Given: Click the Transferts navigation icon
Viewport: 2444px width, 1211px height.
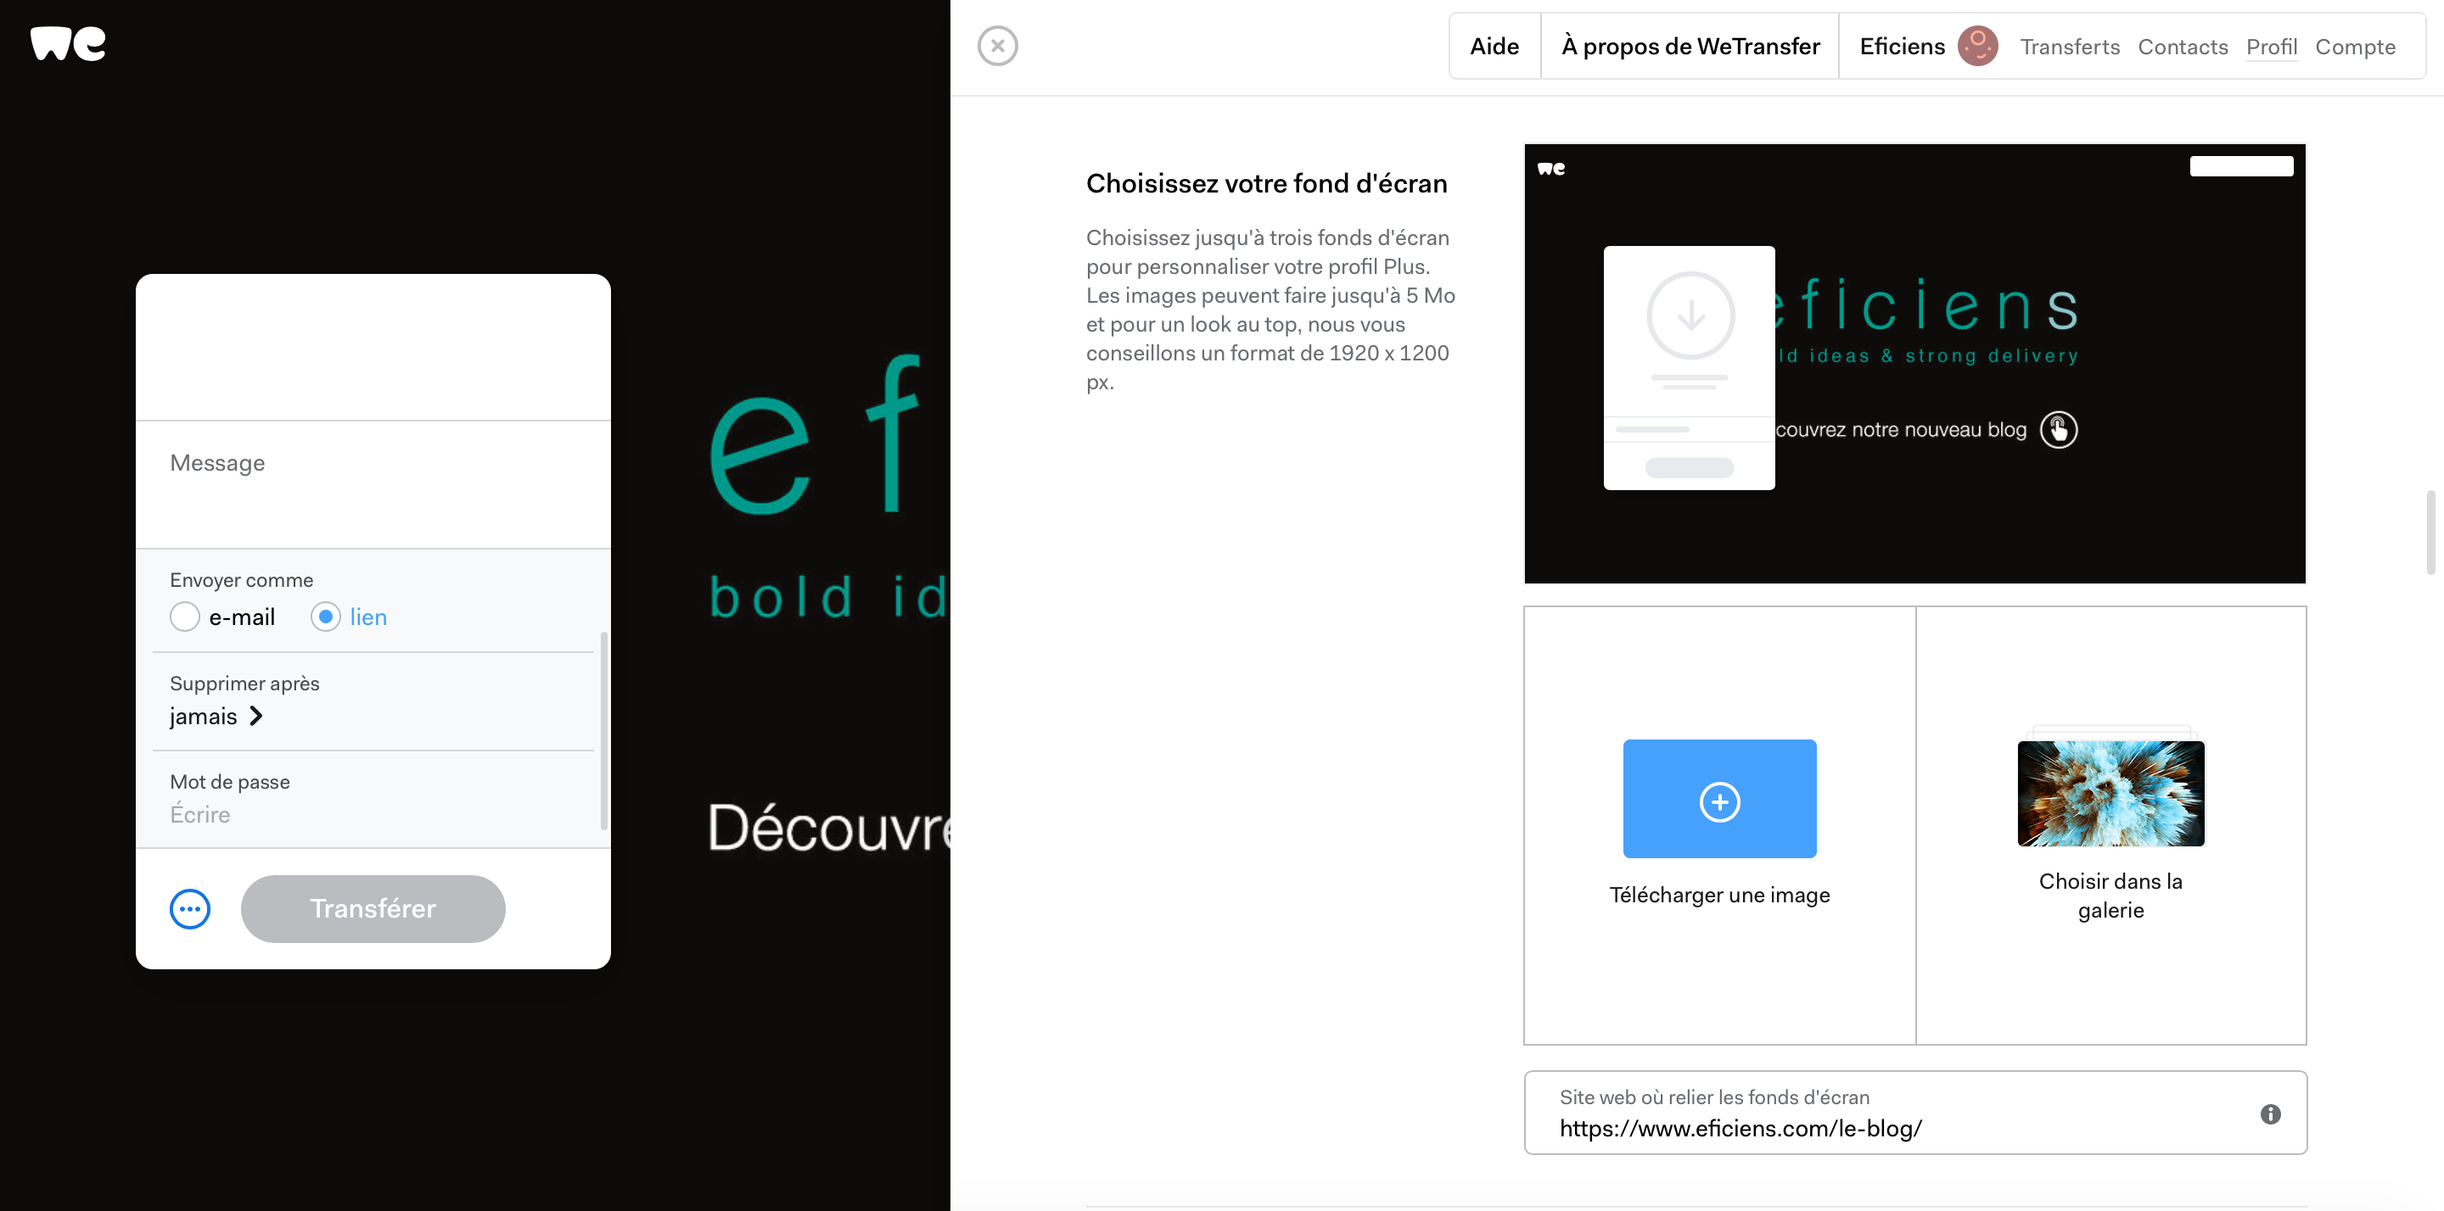Looking at the screenshot, I should 2070,45.
